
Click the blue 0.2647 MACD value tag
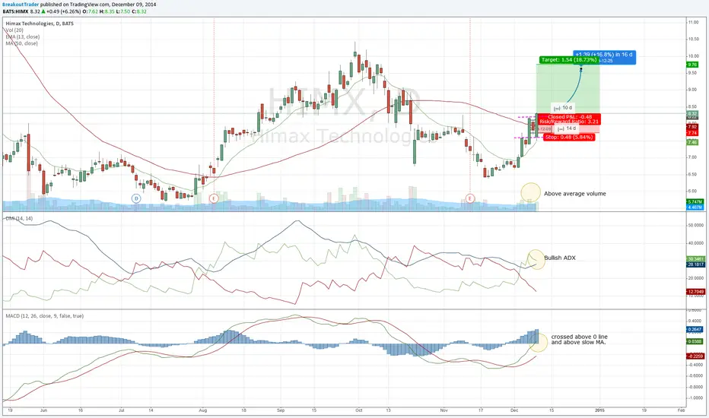point(695,329)
